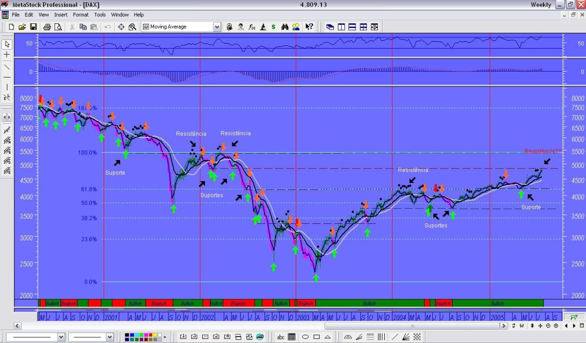Expand the line thickness combo box
The height and width of the screenshot is (343, 586).
[x=109, y=336]
